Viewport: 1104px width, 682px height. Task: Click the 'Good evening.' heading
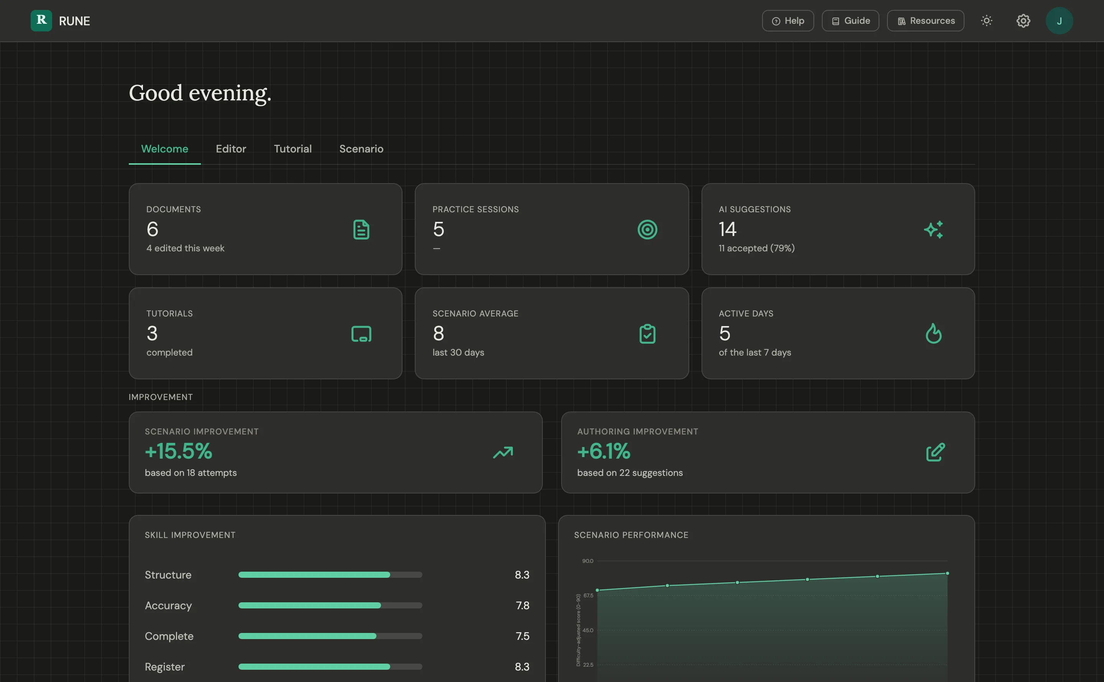[200, 93]
